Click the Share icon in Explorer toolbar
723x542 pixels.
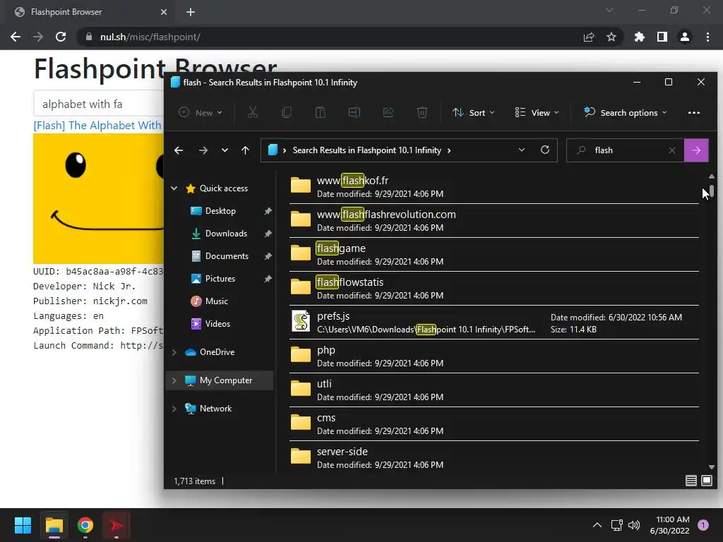point(388,112)
